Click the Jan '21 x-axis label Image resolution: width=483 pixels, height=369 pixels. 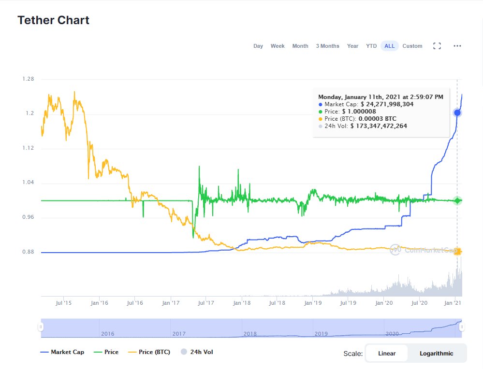click(x=453, y=303)
